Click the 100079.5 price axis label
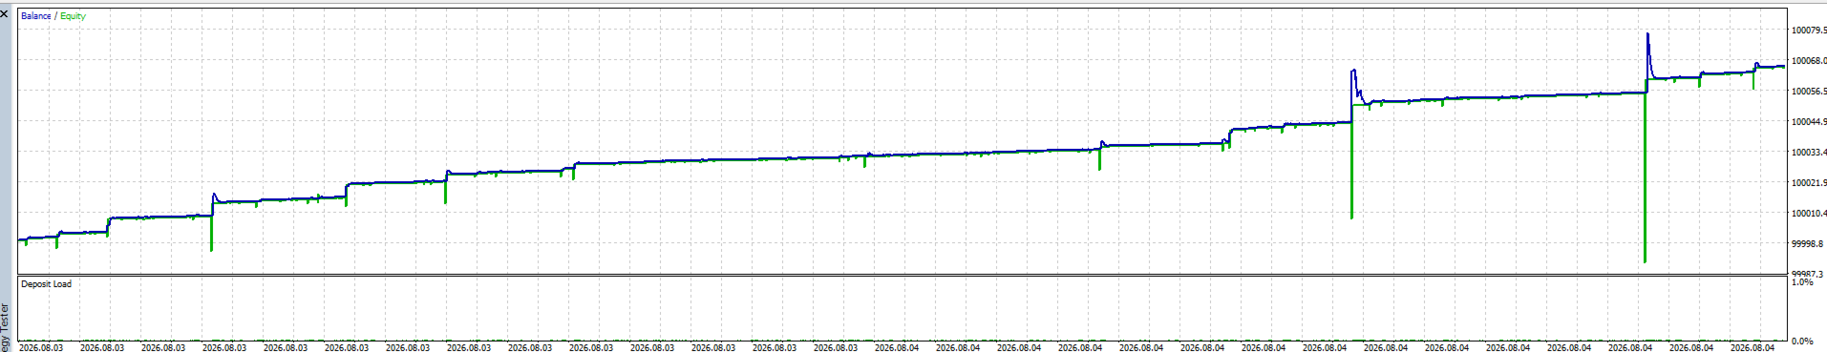Screen dimensions: 1827x352 click(x=1808, y=31)
